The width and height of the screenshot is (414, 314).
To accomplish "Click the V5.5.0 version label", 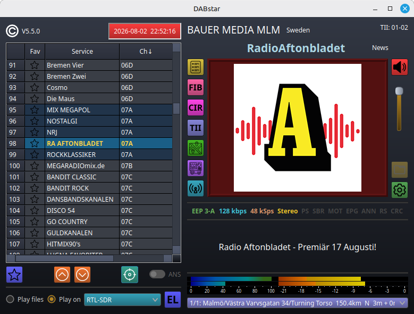I will (x=31, y=31).
